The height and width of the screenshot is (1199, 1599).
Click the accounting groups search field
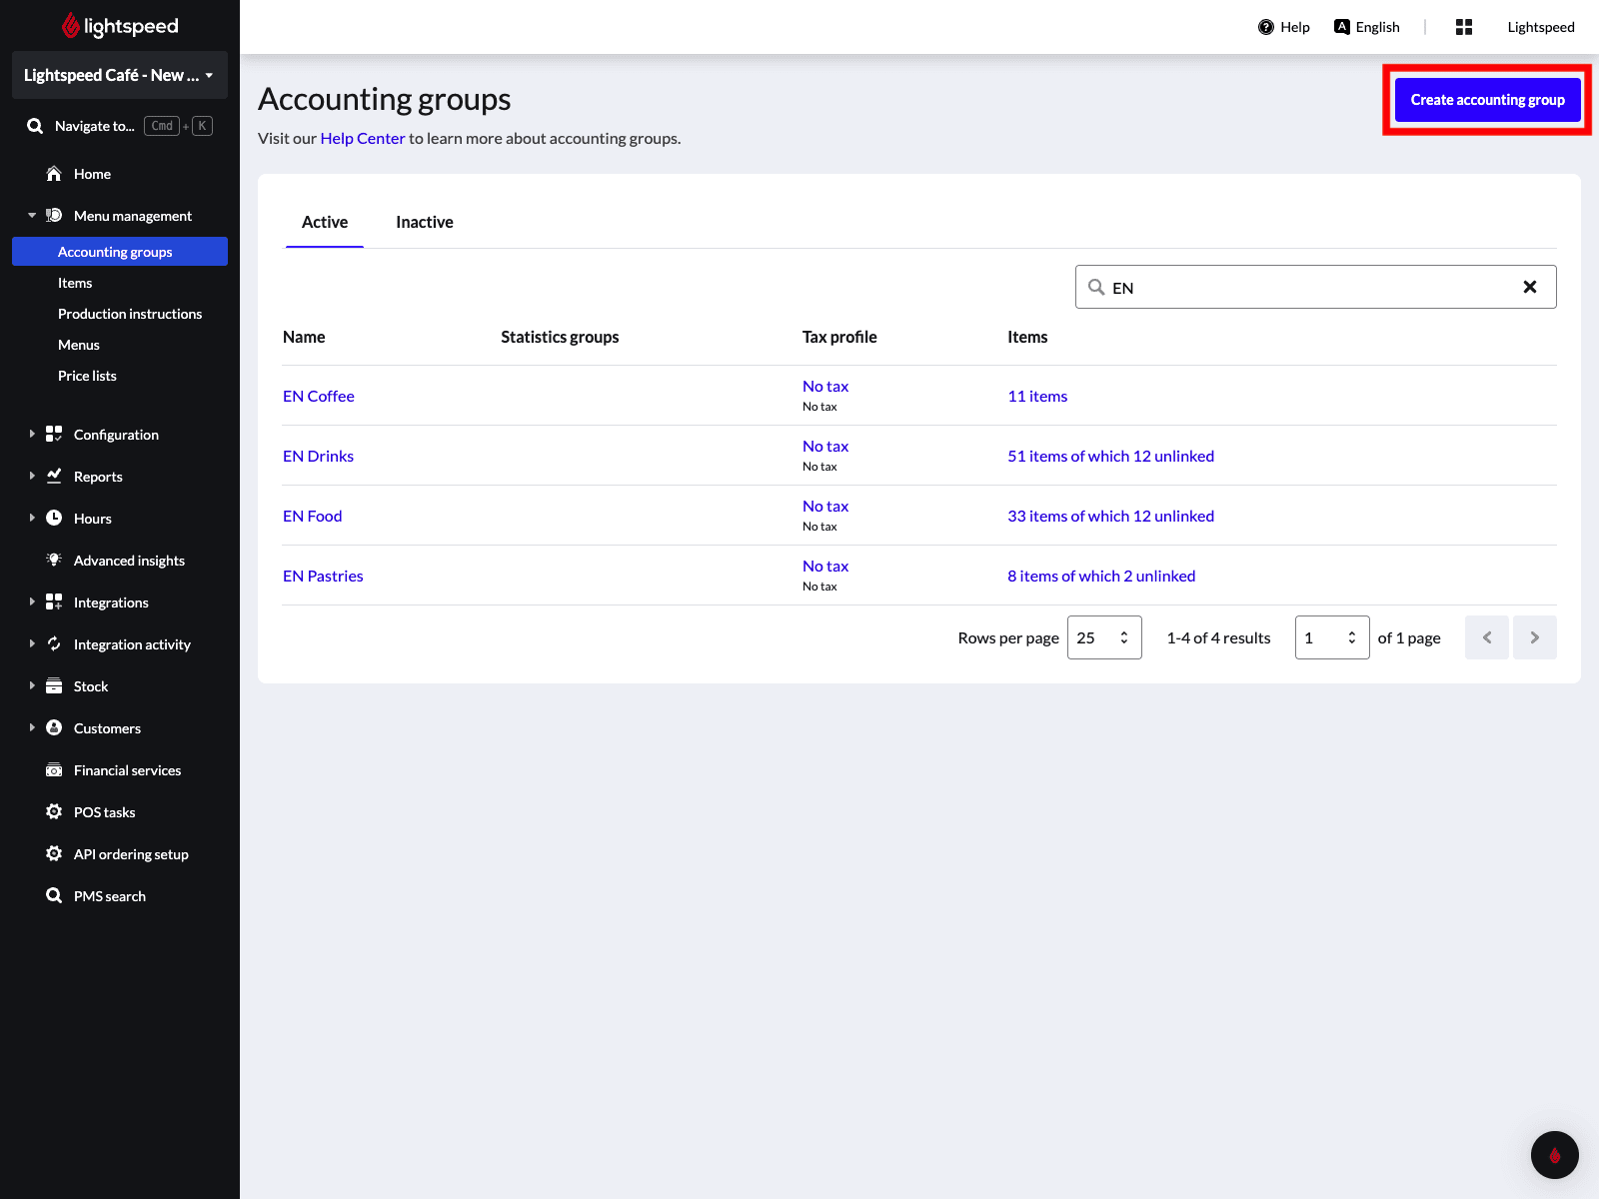1309,287
